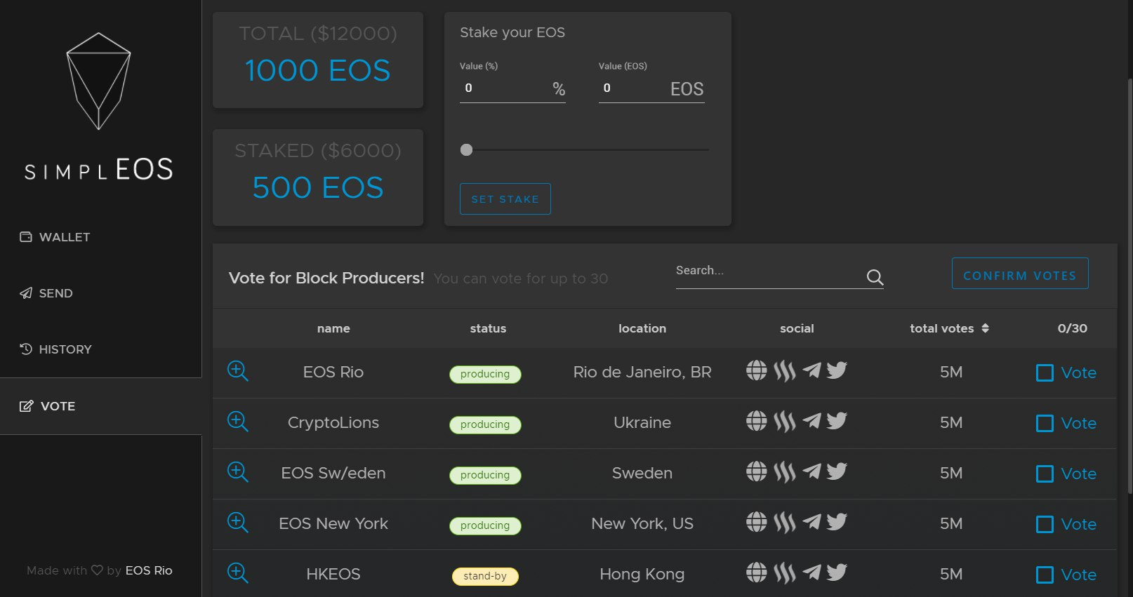The height and width of the screenshot is (597, 1133).
Task: Click the search magnifier icon
Action: [875, 277]
